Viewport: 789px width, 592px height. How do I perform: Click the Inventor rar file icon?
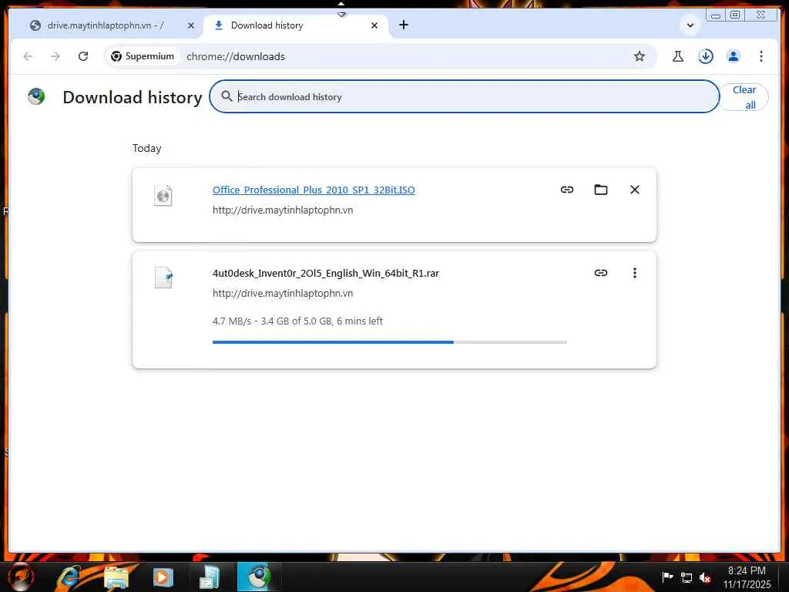point(163,277)
